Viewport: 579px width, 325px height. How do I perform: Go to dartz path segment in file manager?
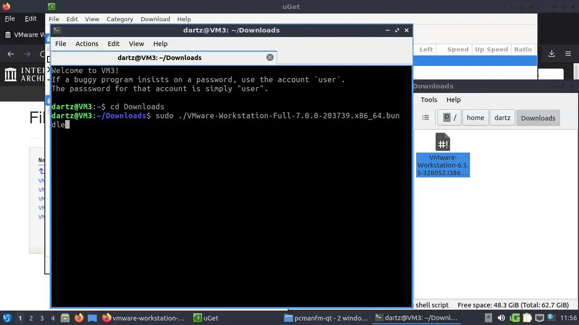click(x=502, y=117)
